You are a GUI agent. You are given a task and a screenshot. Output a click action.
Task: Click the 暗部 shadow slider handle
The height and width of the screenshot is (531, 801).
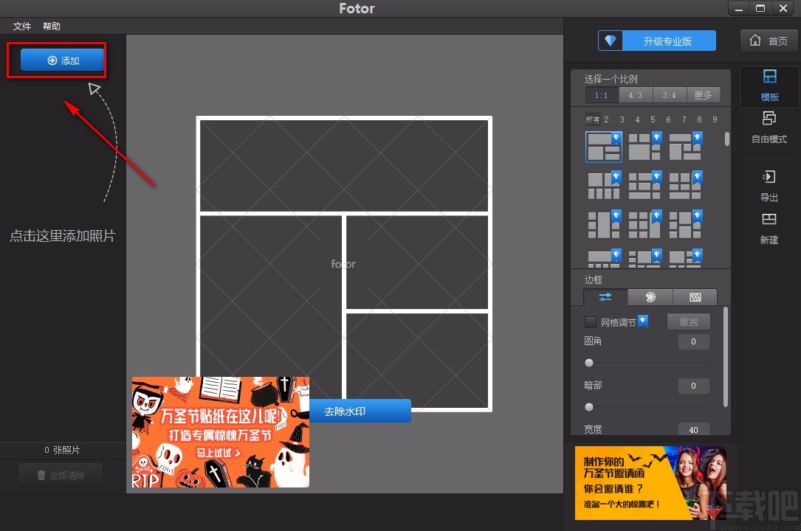[x=589, y=407]
